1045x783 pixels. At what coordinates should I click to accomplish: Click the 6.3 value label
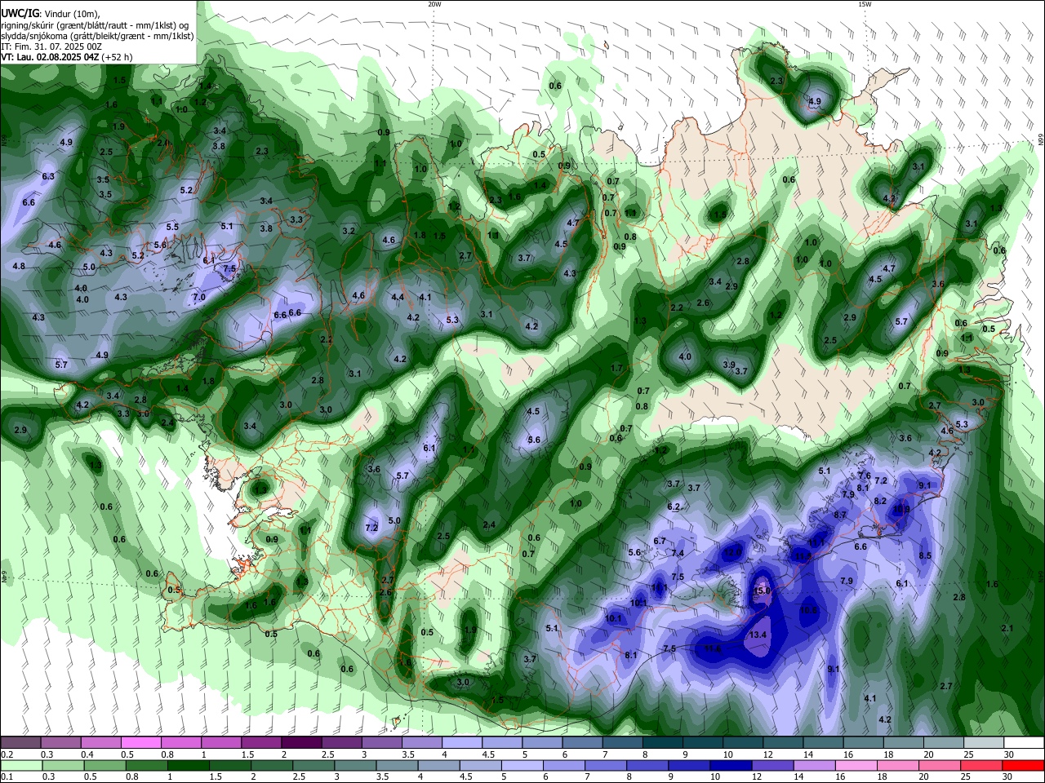coord(48,176)
